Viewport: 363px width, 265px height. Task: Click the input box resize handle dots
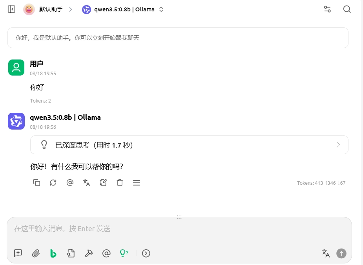pos(179,217)
